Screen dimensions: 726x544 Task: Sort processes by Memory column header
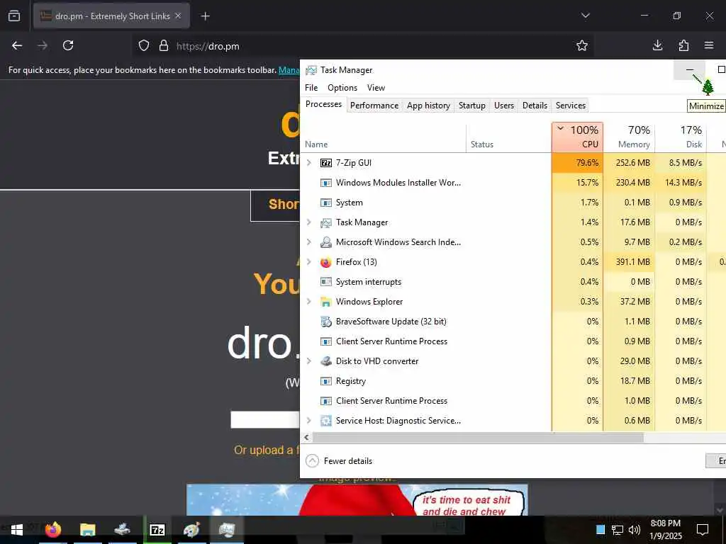[x=630, y=137]
